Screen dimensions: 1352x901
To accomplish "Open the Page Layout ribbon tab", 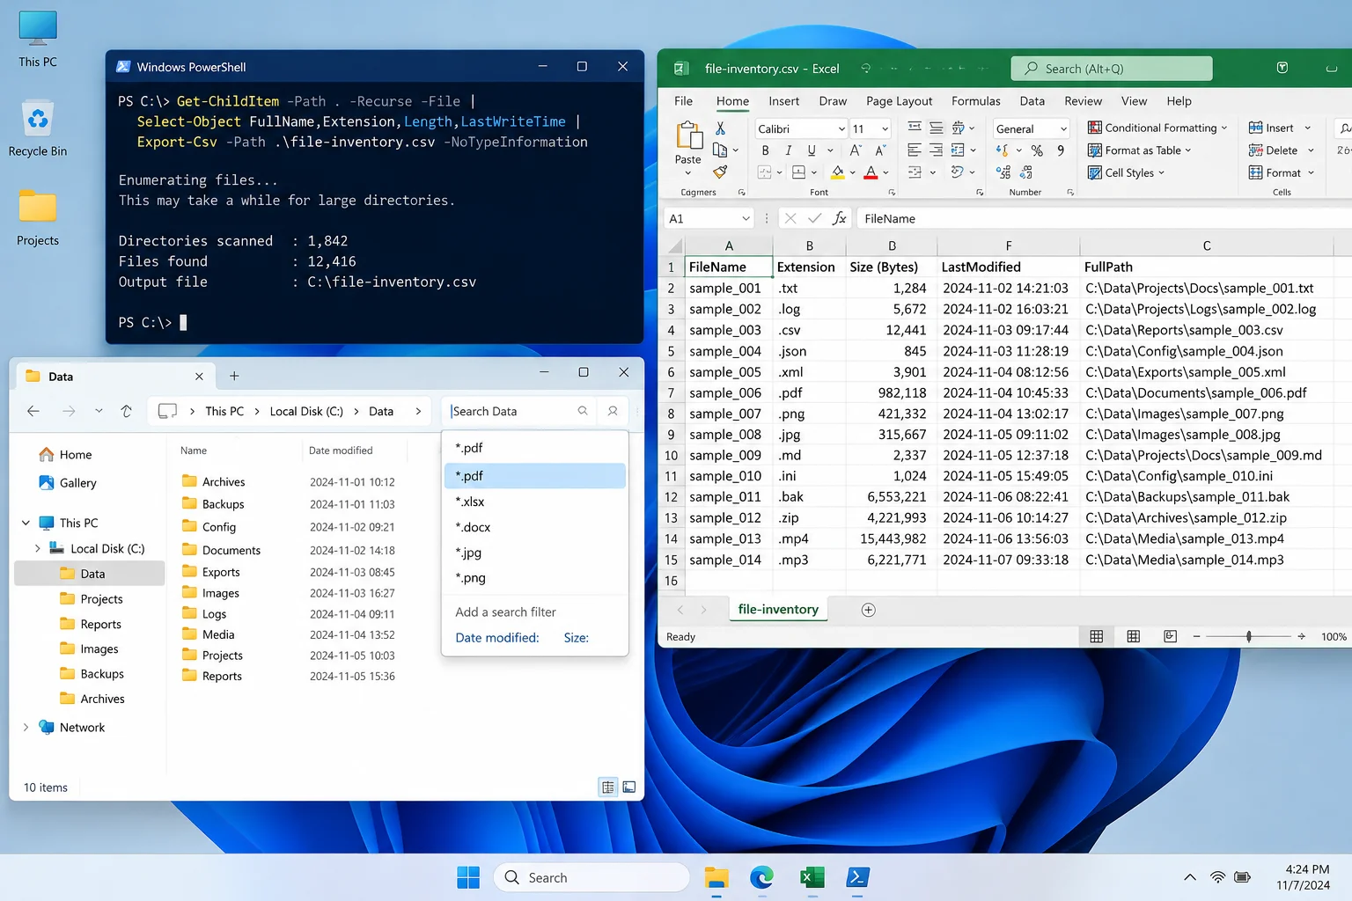I will coord(899,101).
